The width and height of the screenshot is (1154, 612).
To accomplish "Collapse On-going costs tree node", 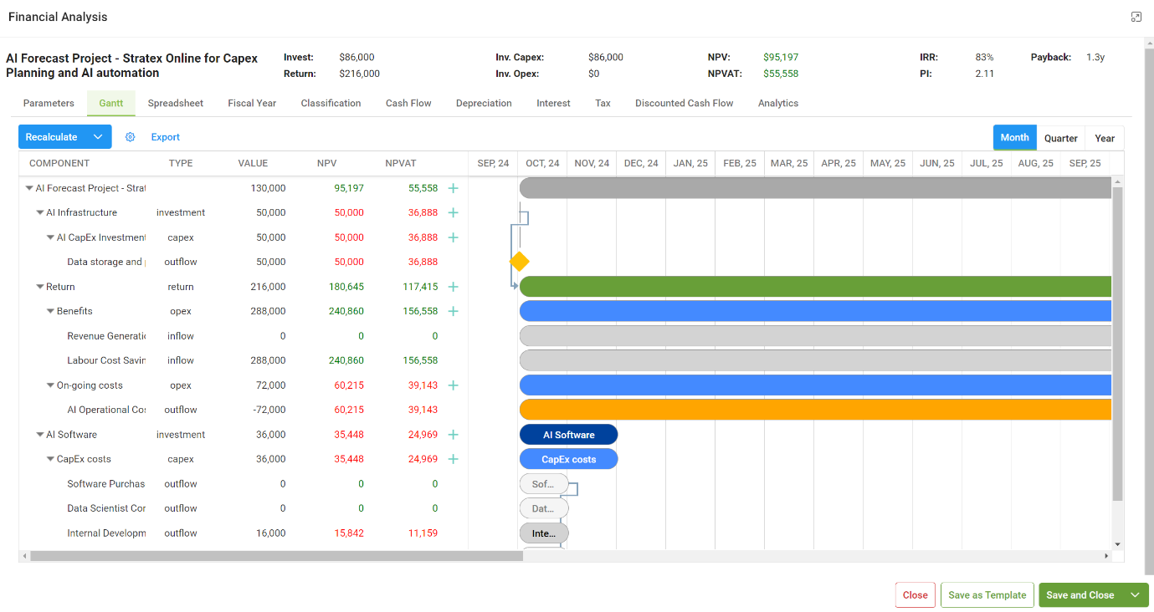I will coord(51,385).
